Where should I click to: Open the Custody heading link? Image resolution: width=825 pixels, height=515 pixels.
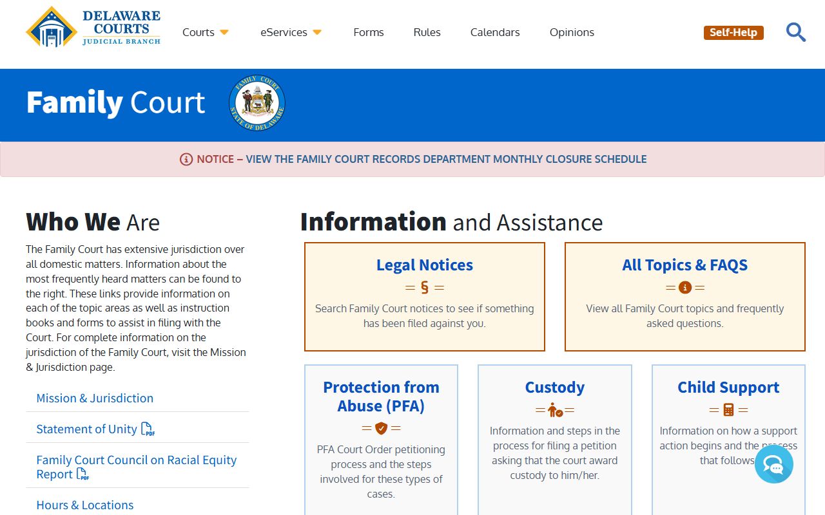pyautogui.click(x=555, y=387)
